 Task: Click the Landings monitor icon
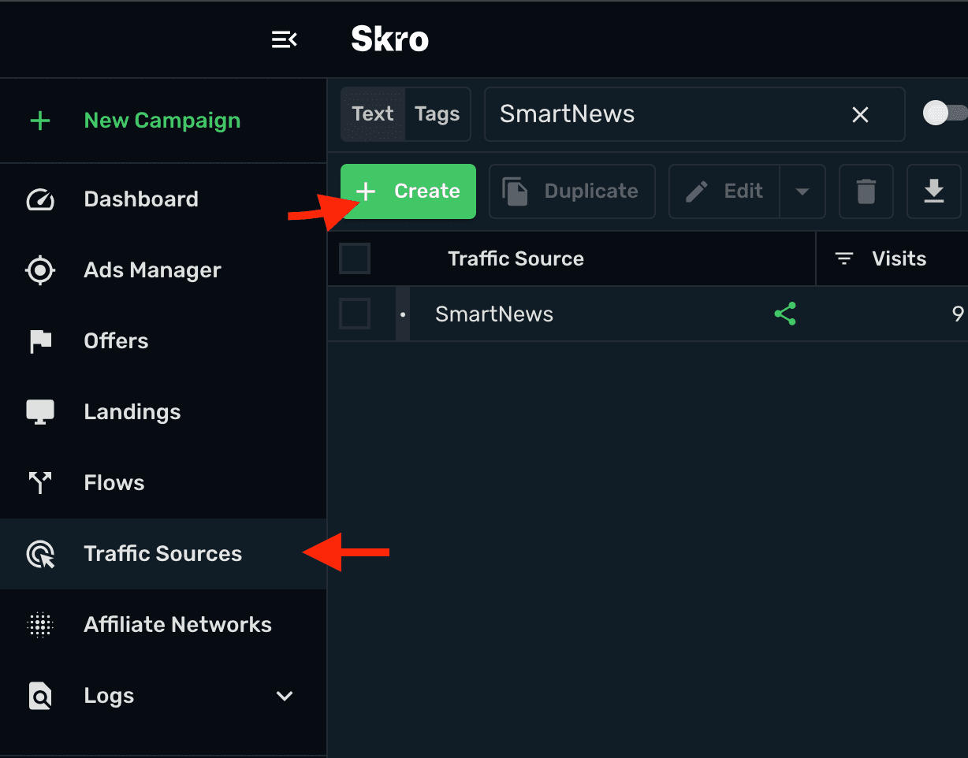coord(40,412)
